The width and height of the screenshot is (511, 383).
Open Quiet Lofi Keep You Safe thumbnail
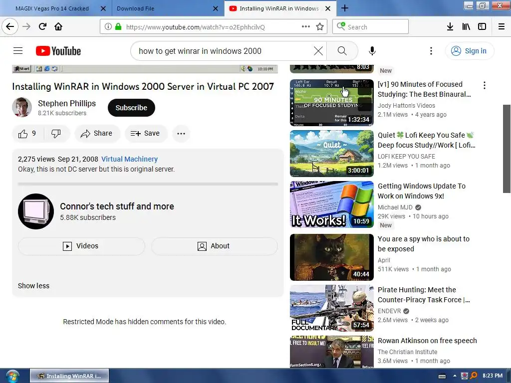point(332,154)
